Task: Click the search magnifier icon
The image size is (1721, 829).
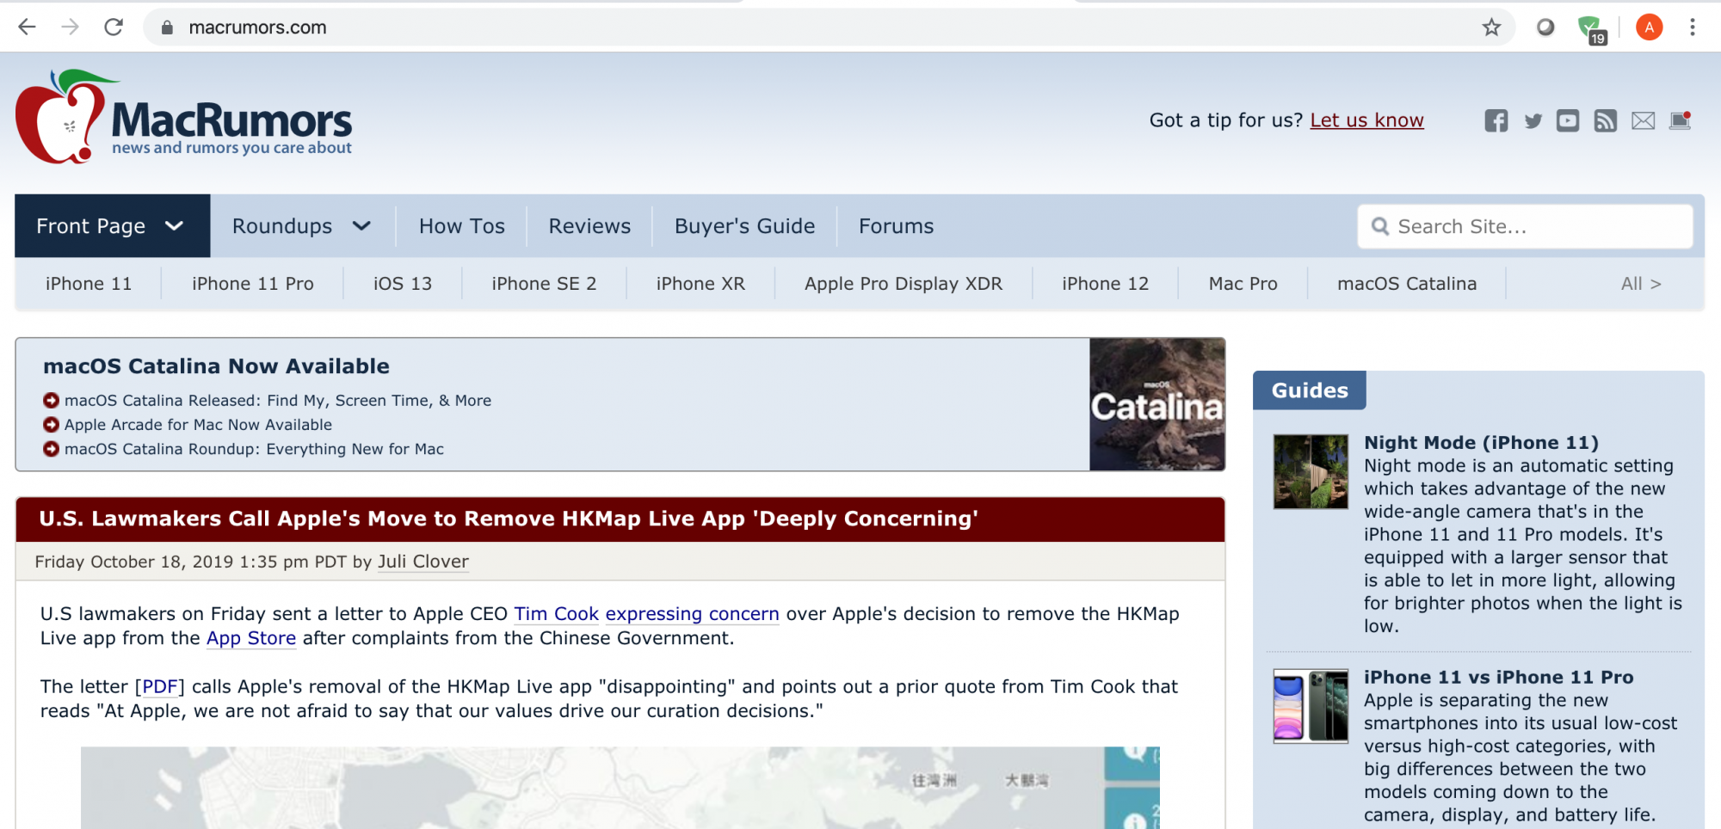Action: coord(1379,226)
